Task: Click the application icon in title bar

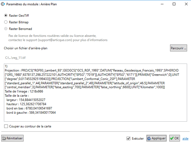Action: point(3,4)
